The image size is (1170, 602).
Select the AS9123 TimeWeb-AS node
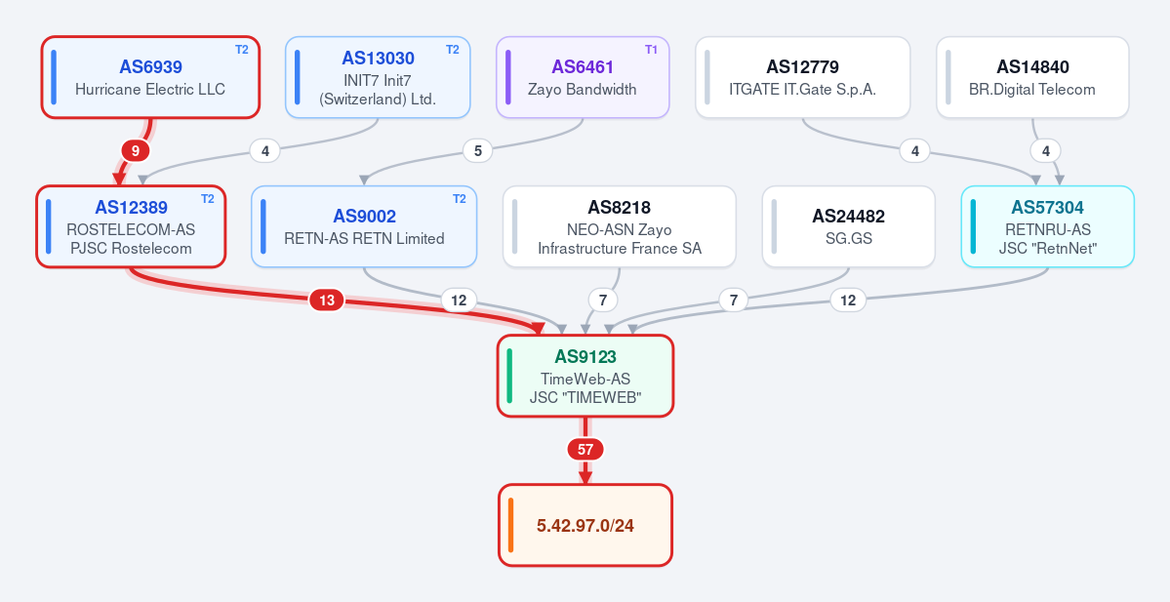585,376
